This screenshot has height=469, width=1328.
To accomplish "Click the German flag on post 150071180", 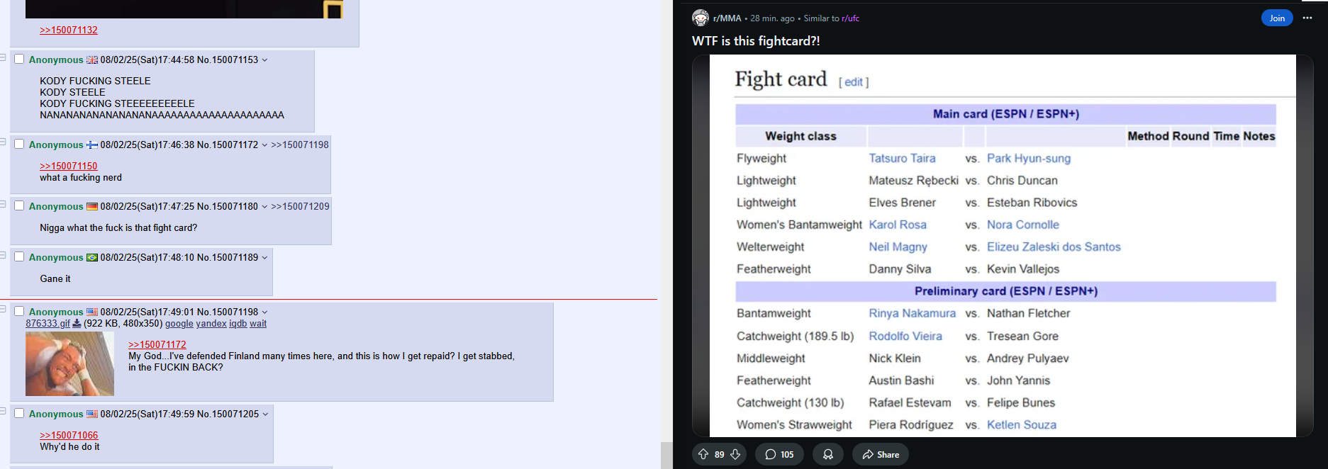I will 92,206.
